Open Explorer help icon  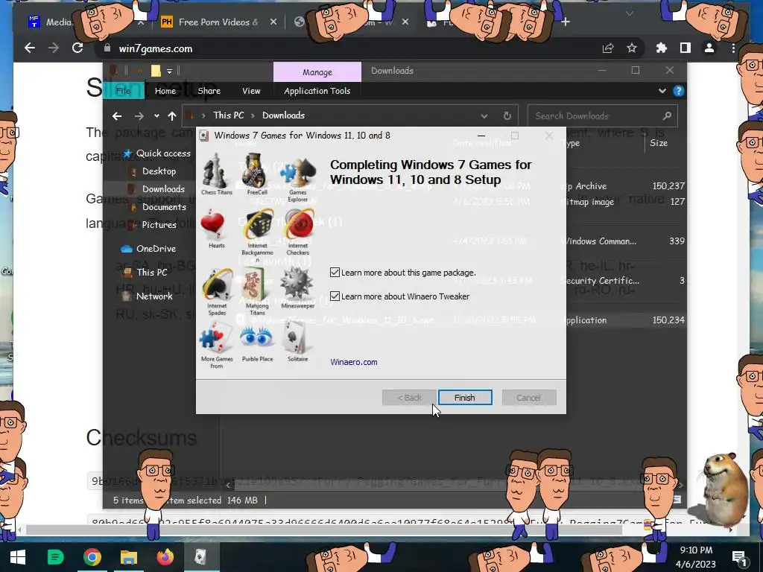point(678,91)
